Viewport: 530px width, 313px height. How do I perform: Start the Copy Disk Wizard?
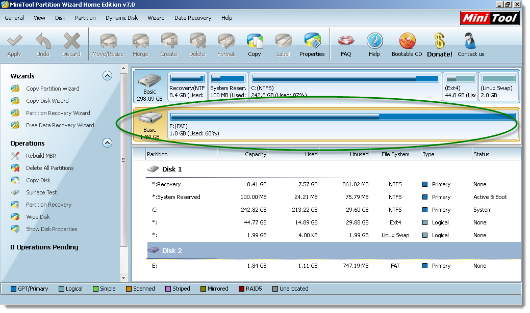coord(47,101)
